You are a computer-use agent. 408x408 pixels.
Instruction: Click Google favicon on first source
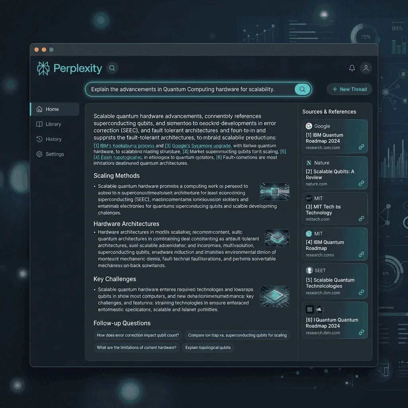(x=309, y=126)
